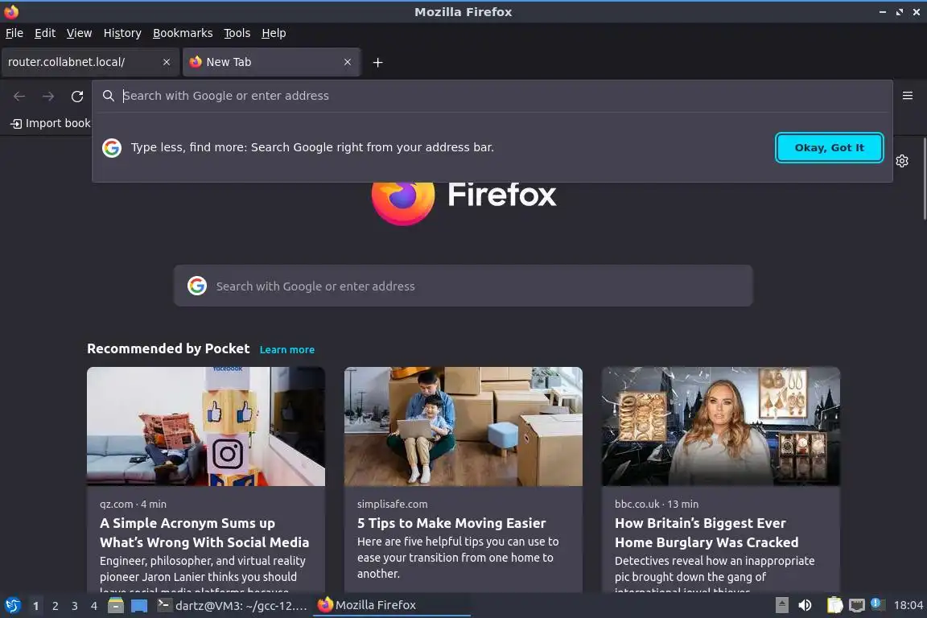Viewport: 927px width, 618px height.
Task: Follow the Learn more link beside Pocket
Action: pyautogui.click(x=287, y=349)
